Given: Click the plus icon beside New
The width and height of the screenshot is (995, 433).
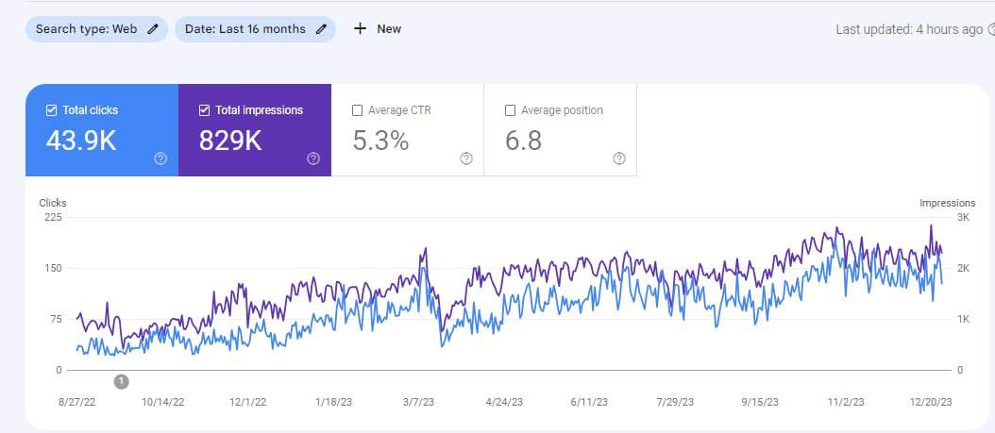Looking at the screenshot, I should pos(360,29).
